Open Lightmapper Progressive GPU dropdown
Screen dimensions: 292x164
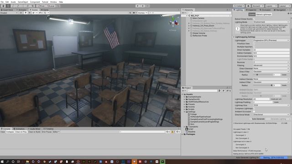tap(271, 41)
